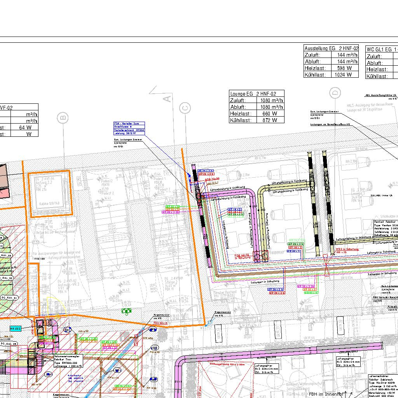Select the S01 drain marker bubble
Image resolution: width=398 pixels, height=398 pixels.
point(67,330)
